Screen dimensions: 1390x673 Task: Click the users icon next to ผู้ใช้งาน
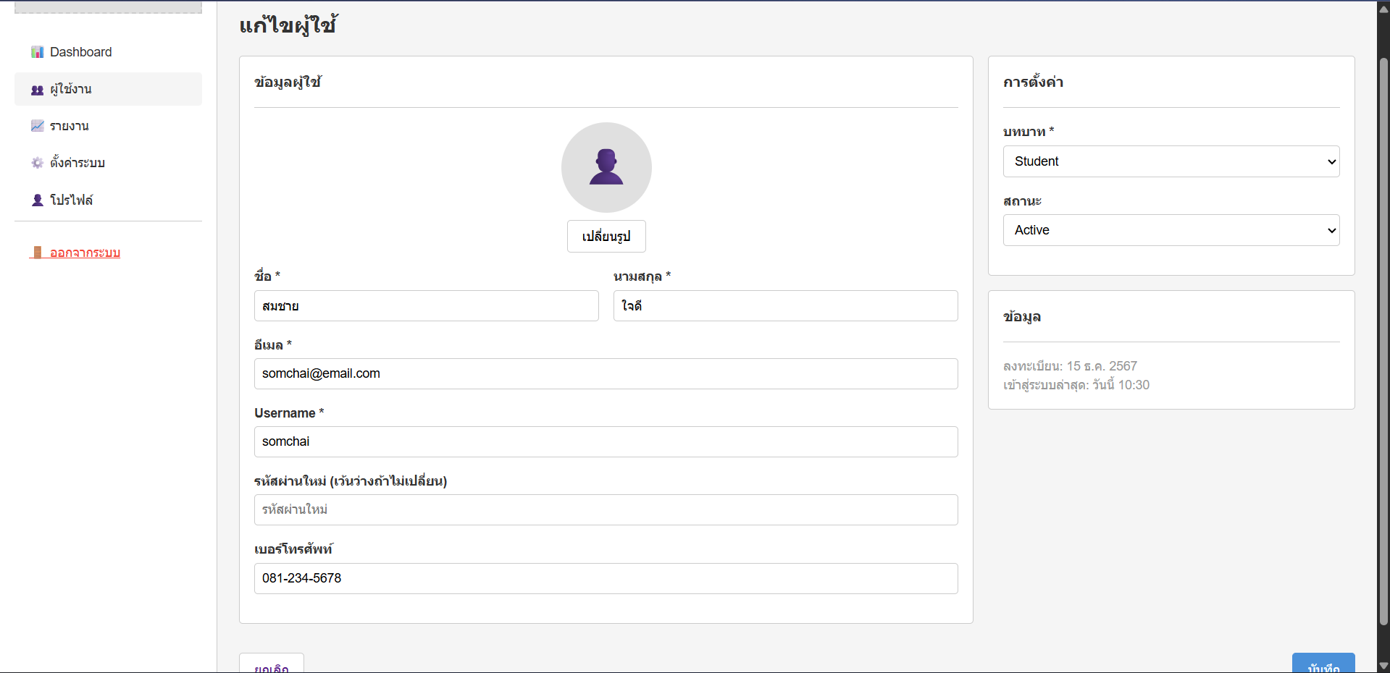pos(37,89)
